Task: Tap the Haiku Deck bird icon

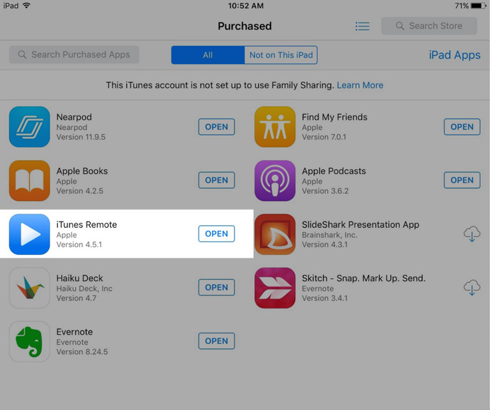Action: (29, 288)
